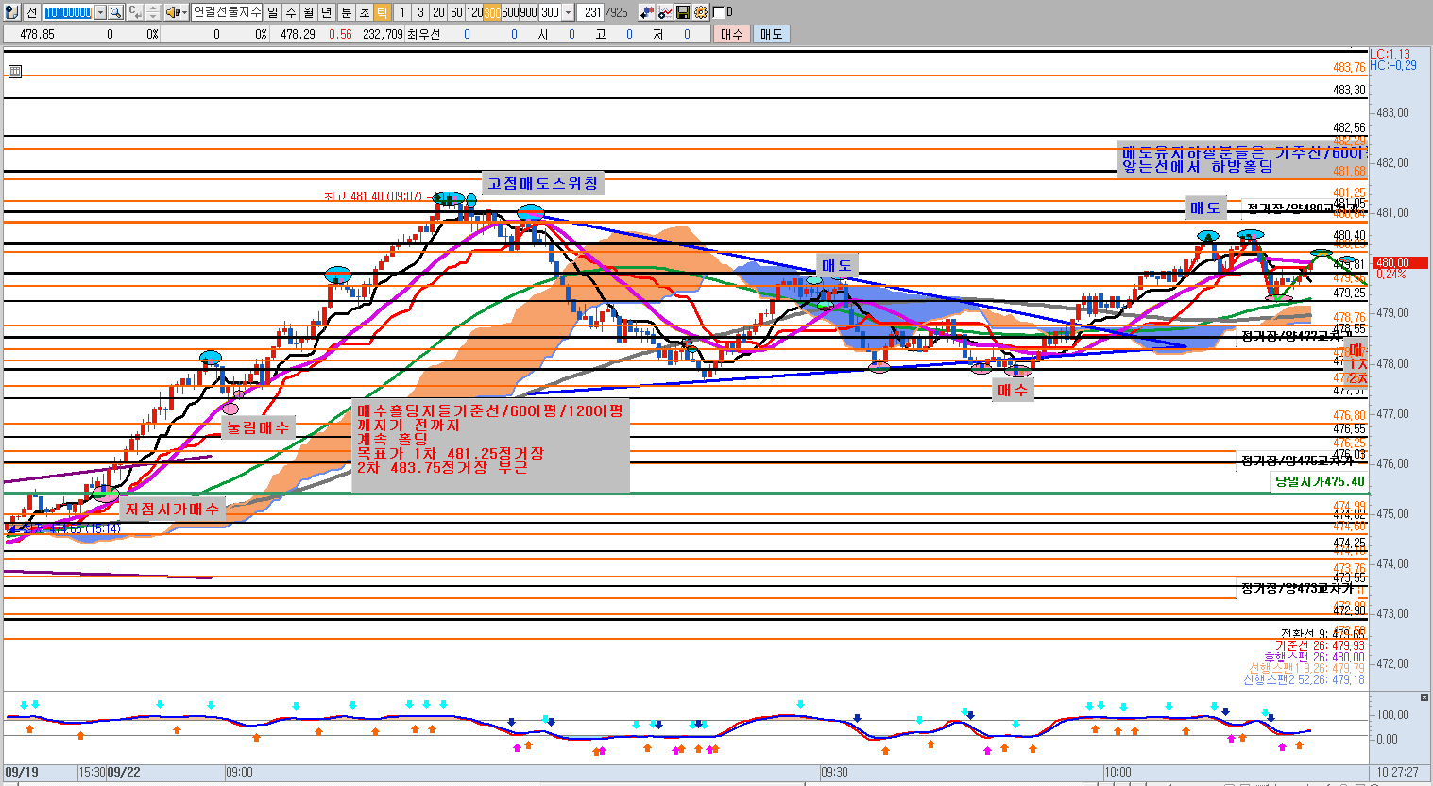
Task: Expand the 300 interval dropdown
Action: tap(568, 12)
